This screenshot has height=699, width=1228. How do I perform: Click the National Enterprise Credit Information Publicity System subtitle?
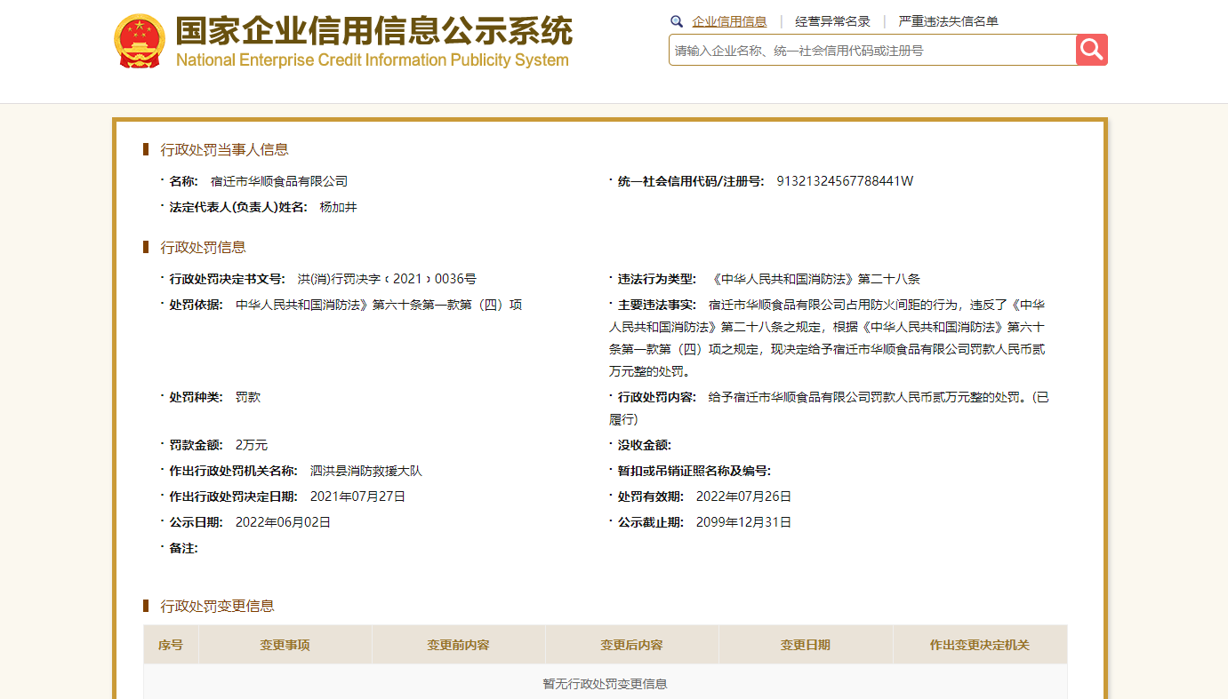(x=373, y=60)
